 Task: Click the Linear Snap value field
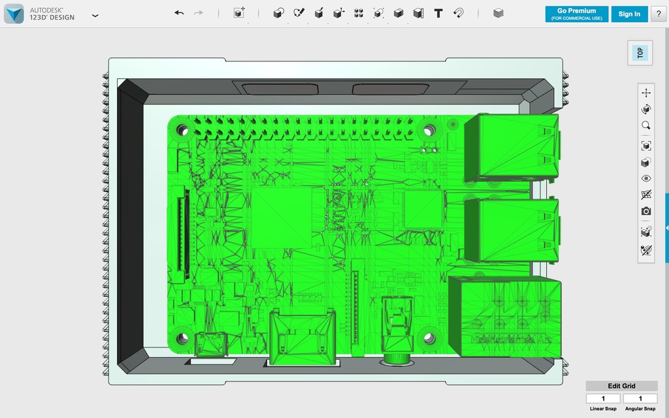click(603, 398)
